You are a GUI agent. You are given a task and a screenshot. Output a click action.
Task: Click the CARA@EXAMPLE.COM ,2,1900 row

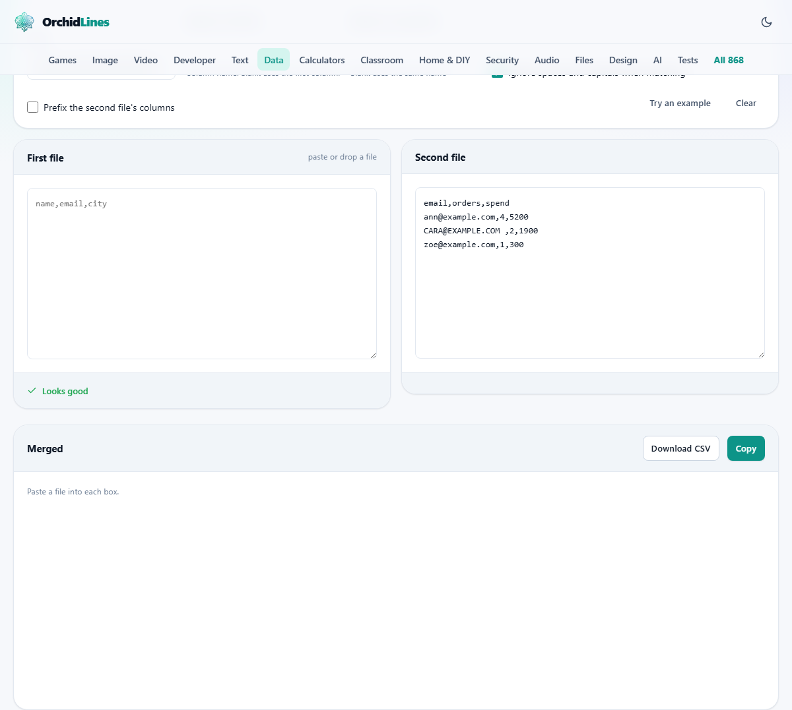point(480,231)
